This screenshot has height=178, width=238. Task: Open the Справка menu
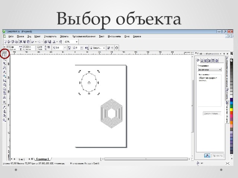[137, 36]
